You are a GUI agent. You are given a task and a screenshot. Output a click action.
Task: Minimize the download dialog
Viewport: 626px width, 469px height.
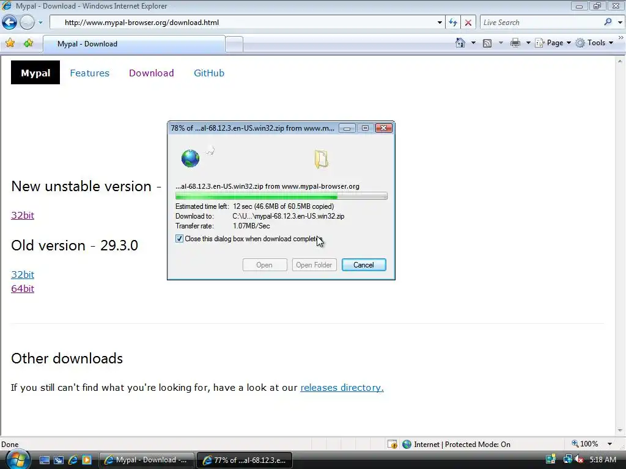pyautogui.click(x=347, y=128)
